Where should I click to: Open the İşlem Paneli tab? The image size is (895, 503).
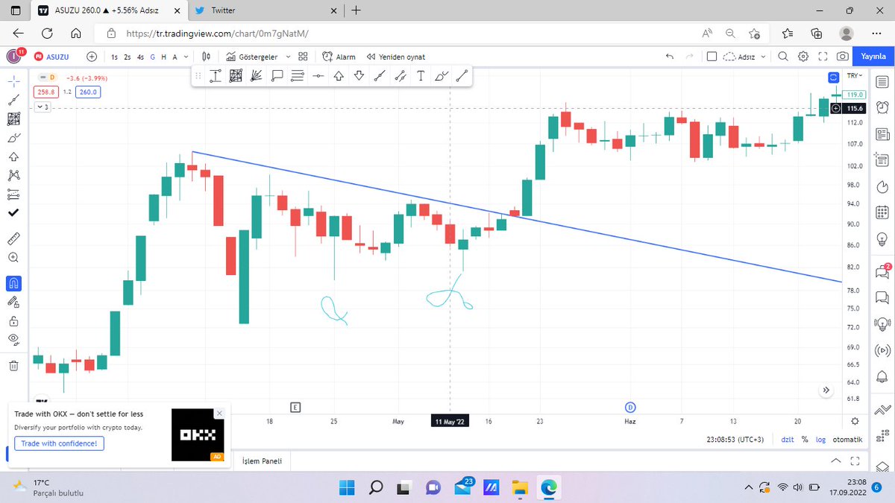coord(262,461)
